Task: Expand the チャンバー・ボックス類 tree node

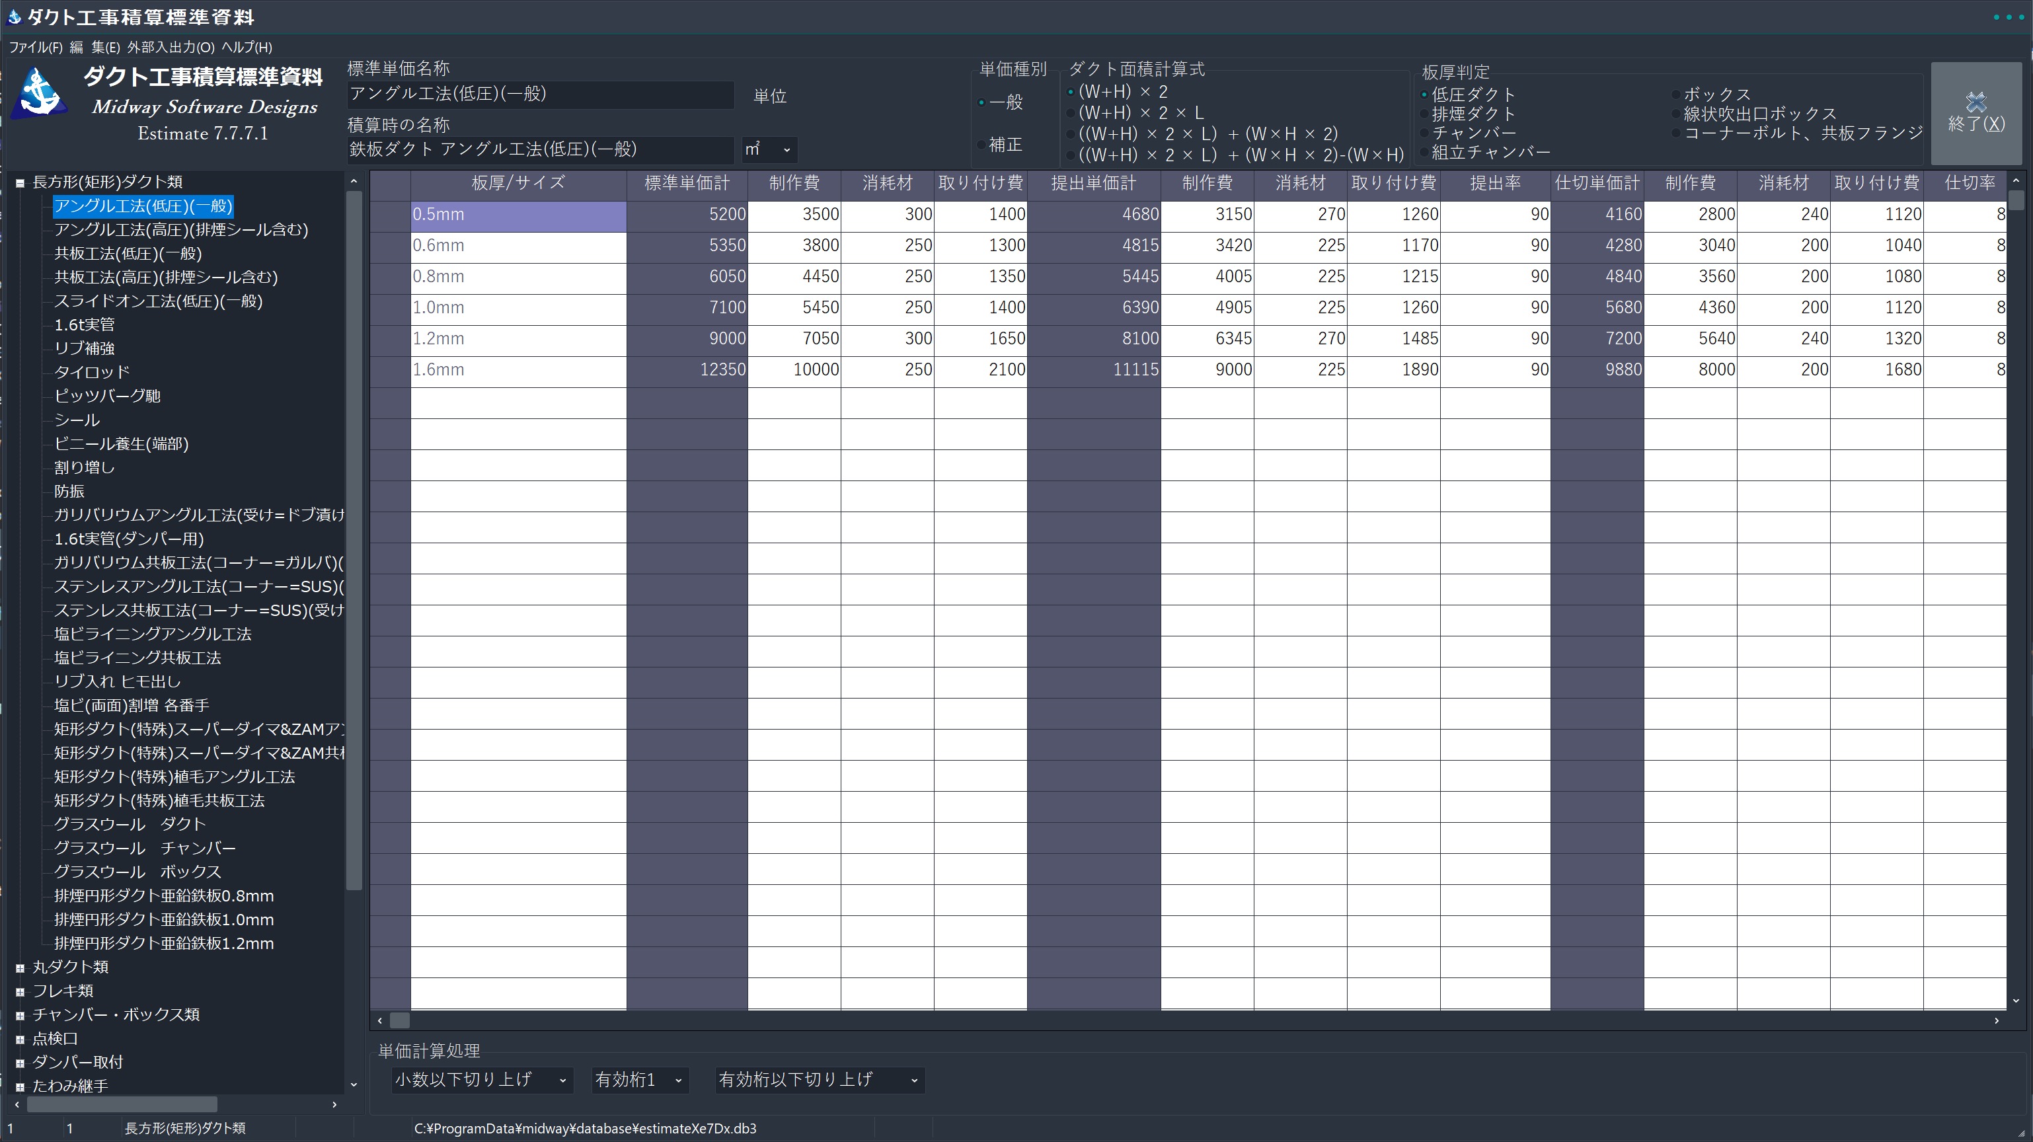Action: (x=20, y=1015)
